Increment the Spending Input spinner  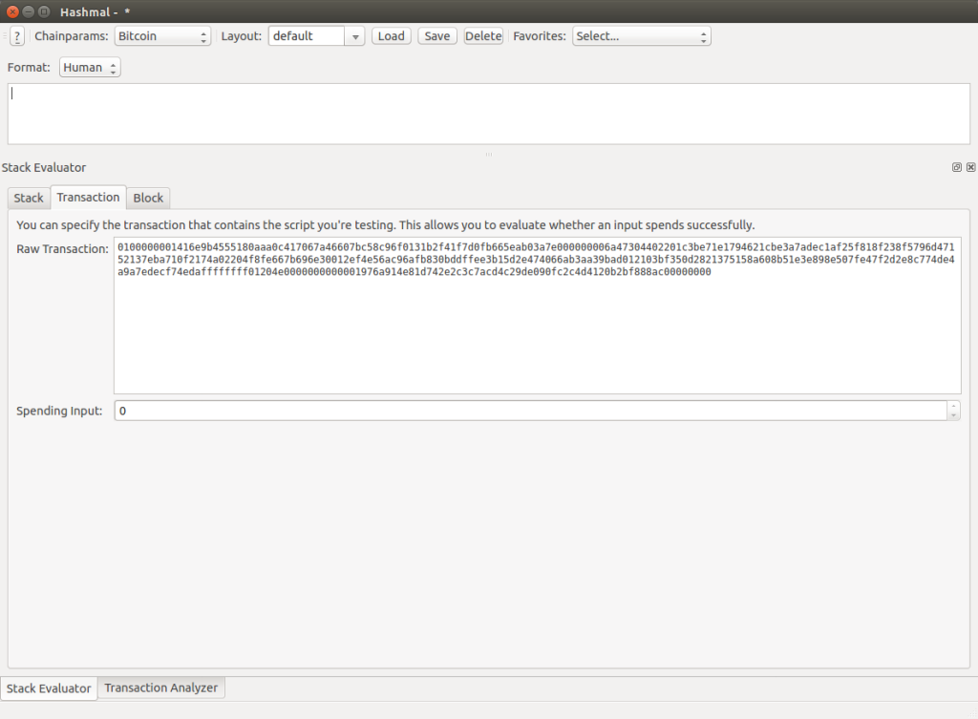[x=953, y=406]
